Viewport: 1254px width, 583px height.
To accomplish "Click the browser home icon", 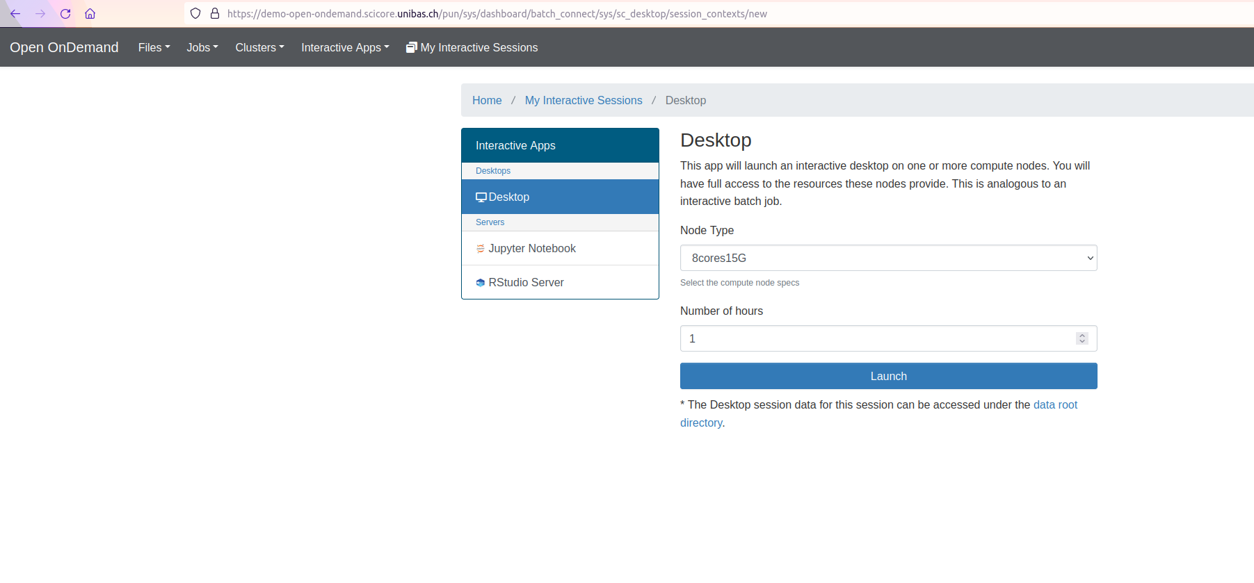I will pyautogui.click(x=90, y=14).
